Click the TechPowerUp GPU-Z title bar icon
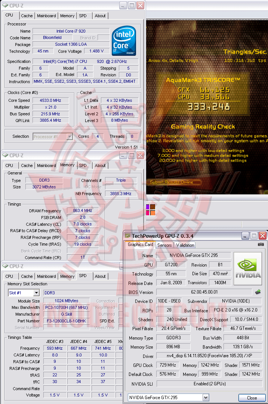Viewport: 268px width, 404px height. (x=127, y=236)
